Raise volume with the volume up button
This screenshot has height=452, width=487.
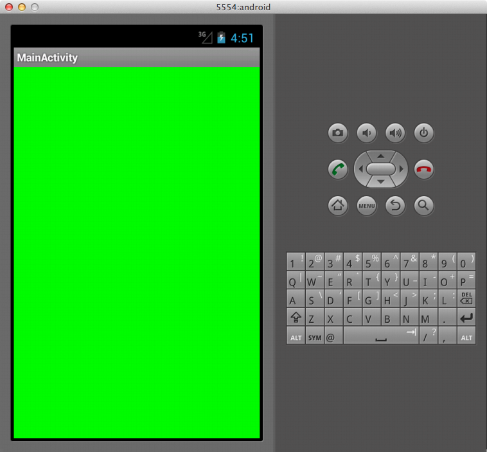(x=395, y=133)
